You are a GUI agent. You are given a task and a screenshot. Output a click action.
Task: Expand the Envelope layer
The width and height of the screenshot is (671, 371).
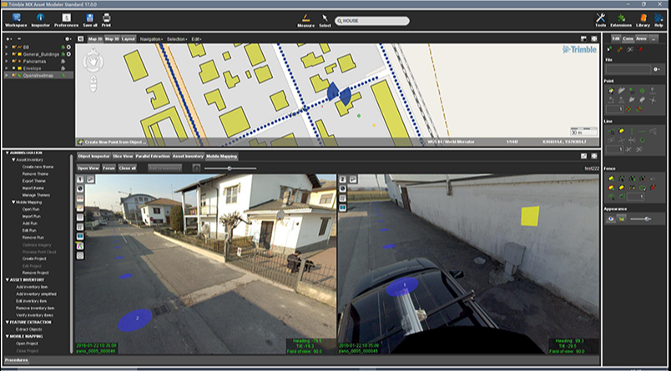(x=7, y=68)
